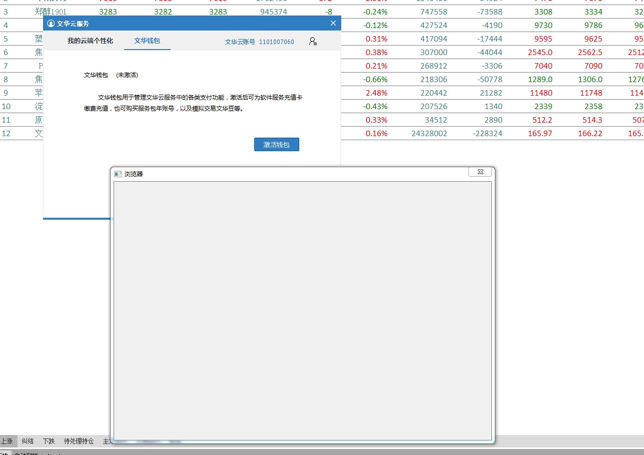Switch to the 纠结 bottom tab
This screenshot has width=644, height=455.
tap(28, 441)
